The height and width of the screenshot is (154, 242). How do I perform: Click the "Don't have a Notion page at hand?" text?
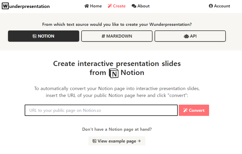(x=117, y=129)
